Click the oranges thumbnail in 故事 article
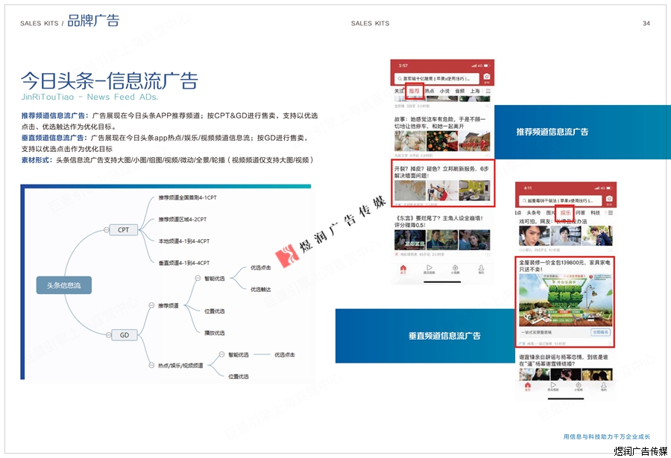Viewport: 671px width, 458px height. click(442, 141)
